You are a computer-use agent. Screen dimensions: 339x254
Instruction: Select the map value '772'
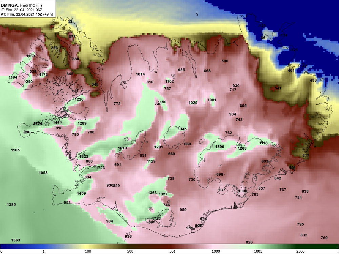(x=117, y=104)
